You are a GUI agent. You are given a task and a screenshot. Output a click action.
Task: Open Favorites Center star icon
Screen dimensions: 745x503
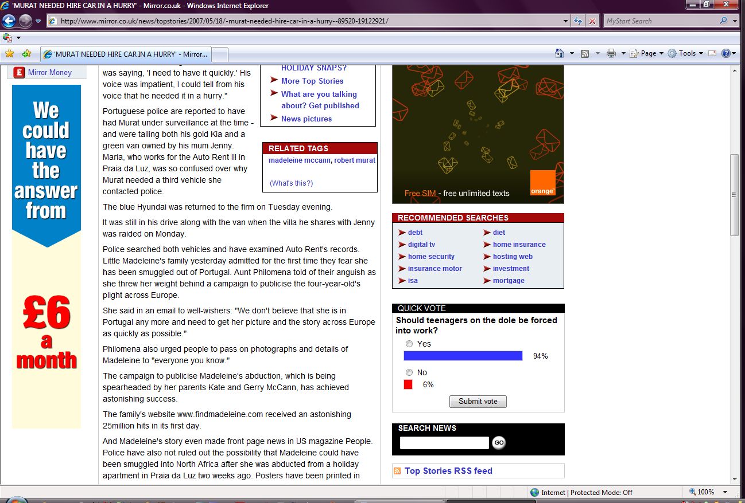pyautogui.click(x=9, y=53)
